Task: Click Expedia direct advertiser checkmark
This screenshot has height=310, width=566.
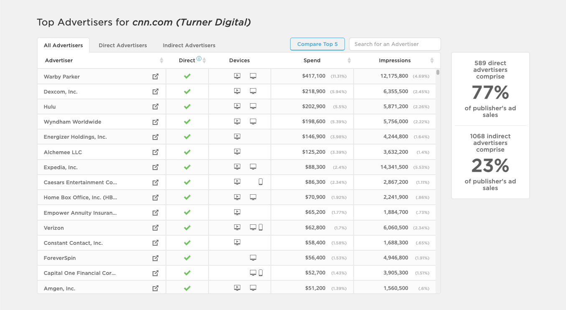Action: tap(187, 167)
